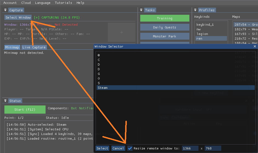
Task: Select the C entry in Window Selector
Action: pyautogui.click(x=176, y=60)
